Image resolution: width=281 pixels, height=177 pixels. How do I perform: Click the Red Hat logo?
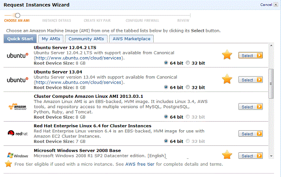(x=18, y=133)
